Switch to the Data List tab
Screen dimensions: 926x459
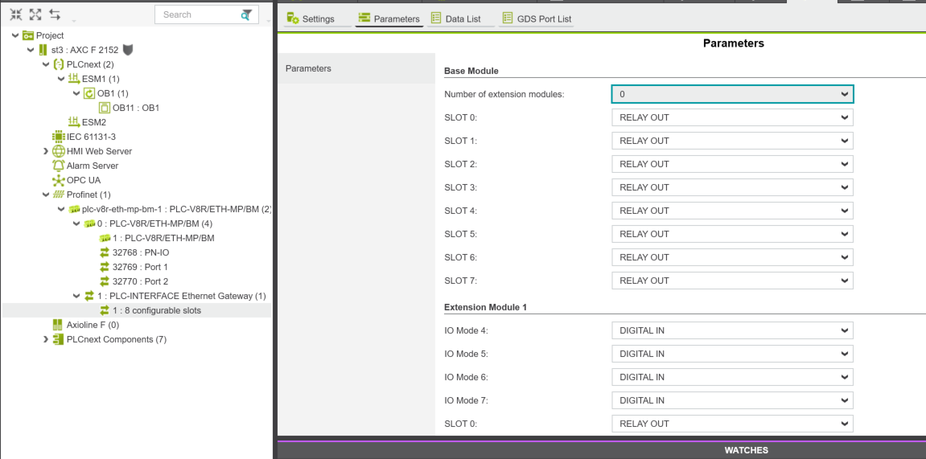[457, 18]
